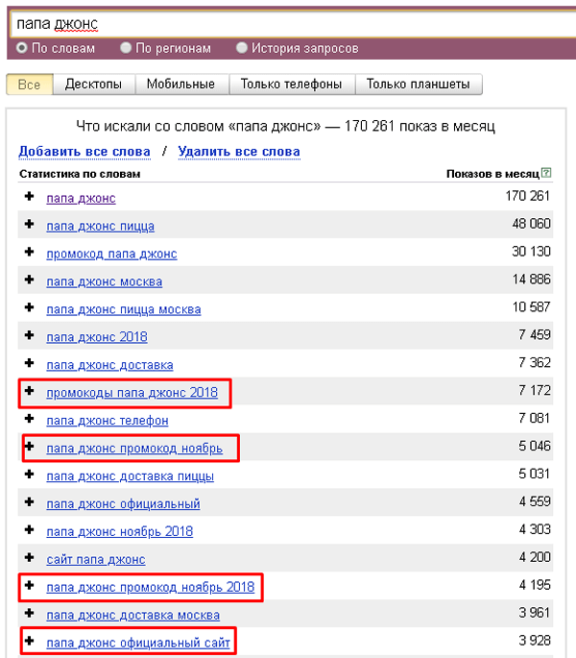Click the 'Удалить все слова' link

coord(239,152)
